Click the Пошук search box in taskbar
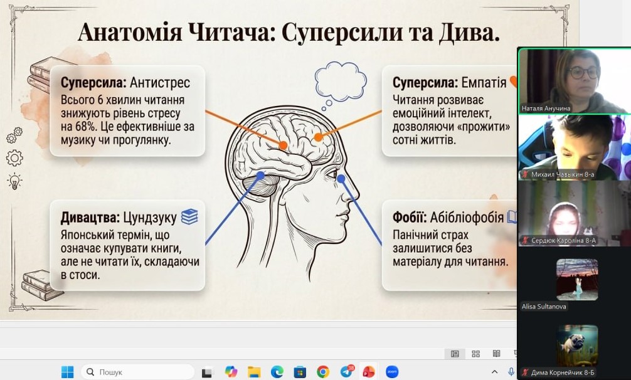 (x=138, y=371)
